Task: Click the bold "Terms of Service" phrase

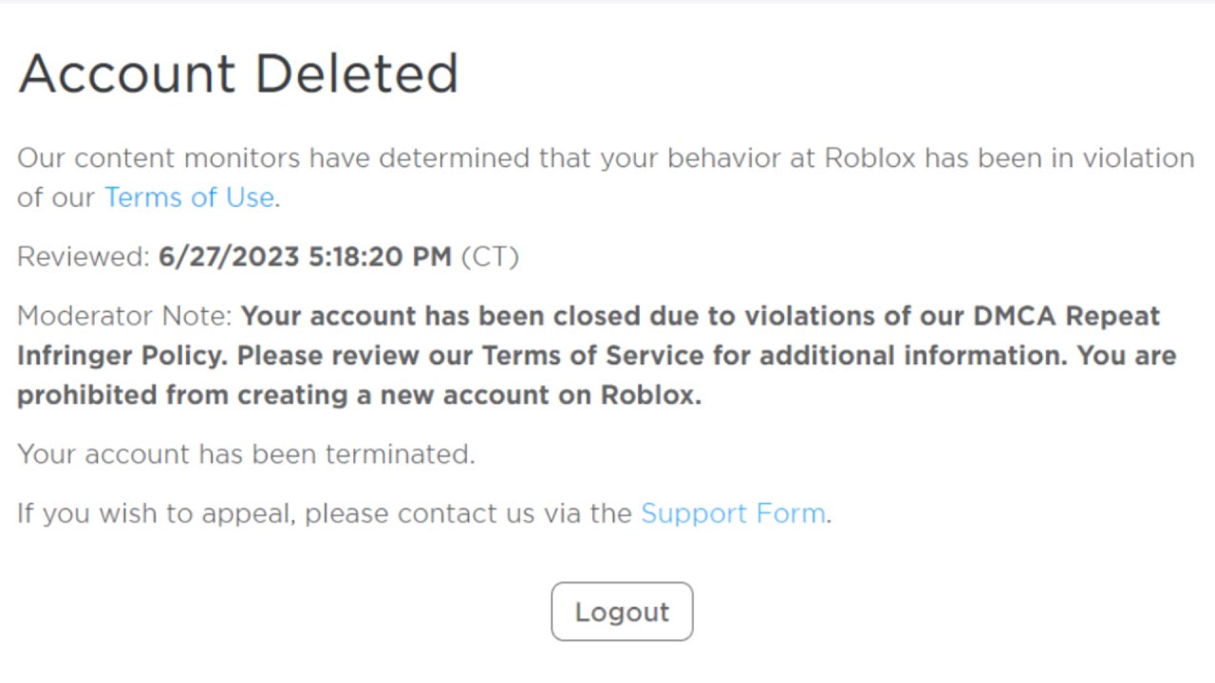Action: (593, 356)
